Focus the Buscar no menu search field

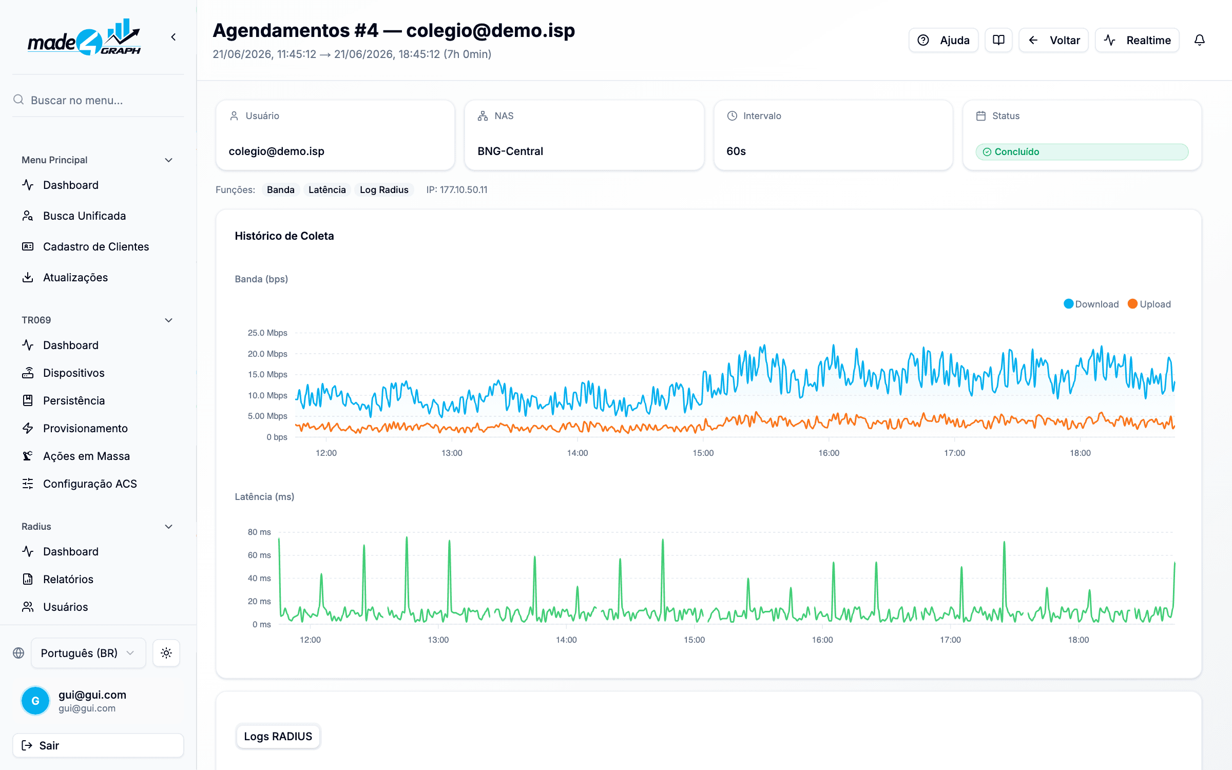coord(98,100)
